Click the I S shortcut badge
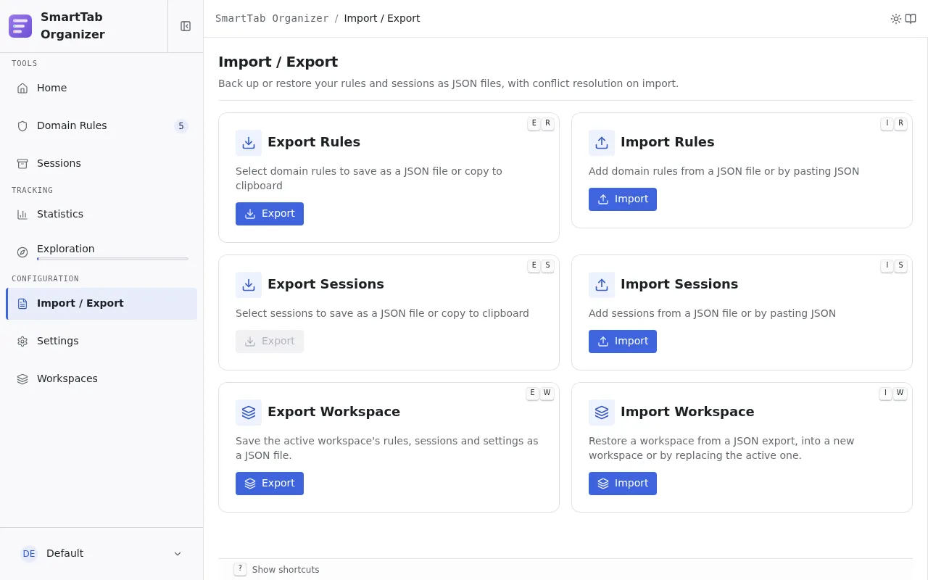This screenshot has height=580, width=928. click(x=894, y=265)
